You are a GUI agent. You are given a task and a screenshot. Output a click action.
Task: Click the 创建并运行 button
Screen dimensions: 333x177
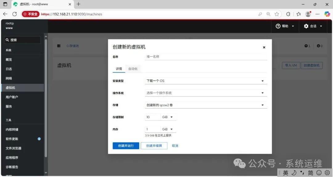click(126, 146)
